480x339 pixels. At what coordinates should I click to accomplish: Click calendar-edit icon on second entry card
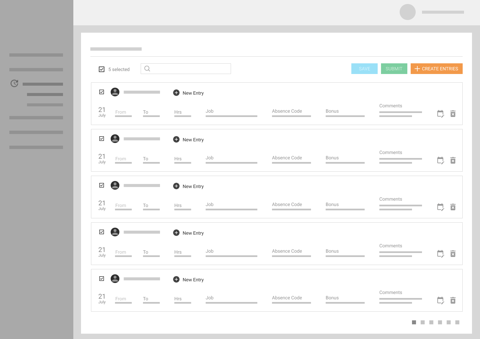[441, 160]
